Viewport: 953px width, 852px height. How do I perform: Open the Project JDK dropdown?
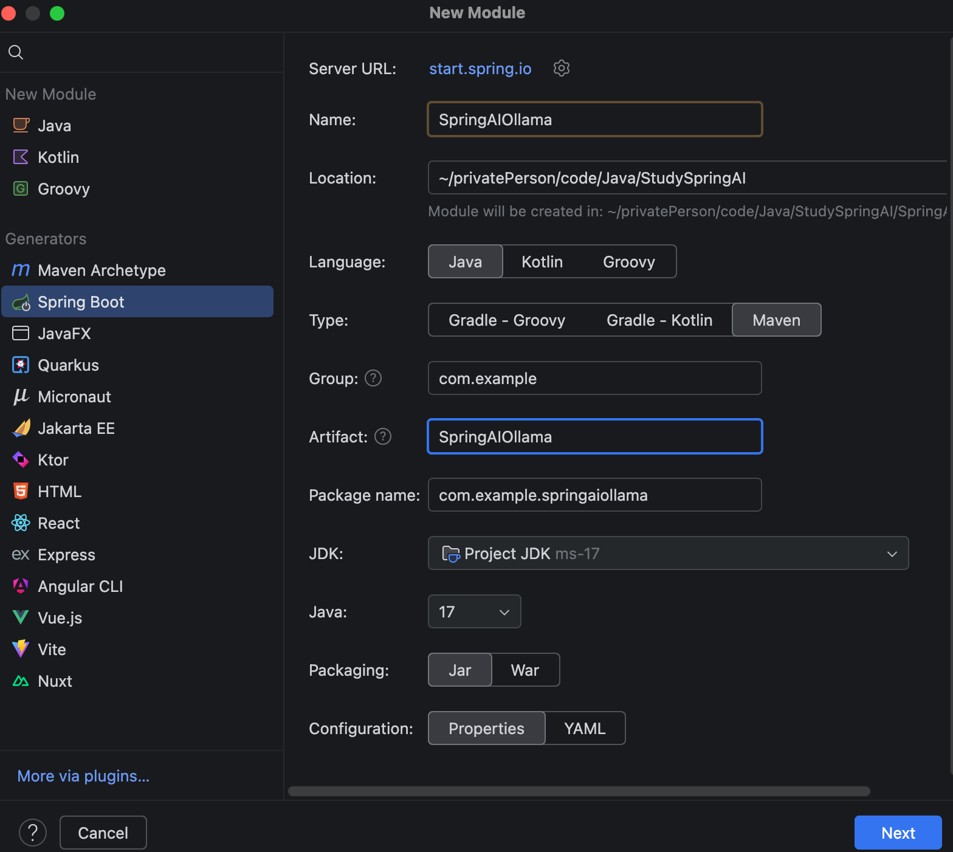pos(669,553)
